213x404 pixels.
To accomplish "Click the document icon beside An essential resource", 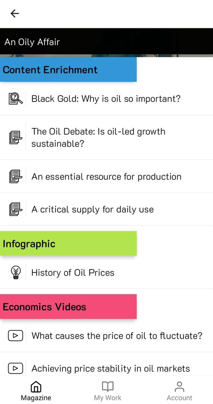I will click(16, 177).
